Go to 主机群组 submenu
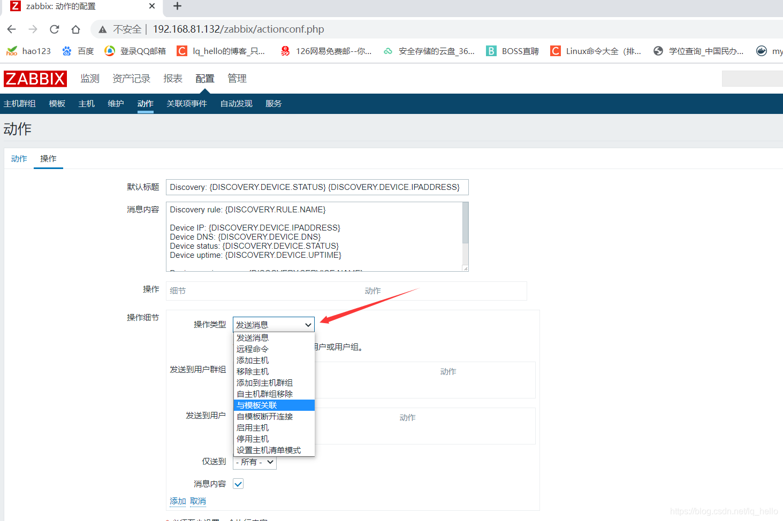 coord(20,104)
